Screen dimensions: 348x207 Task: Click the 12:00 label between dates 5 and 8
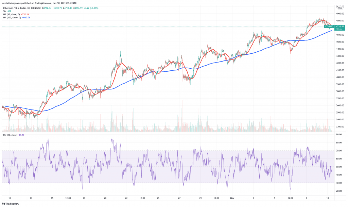[x=291, y=198]
